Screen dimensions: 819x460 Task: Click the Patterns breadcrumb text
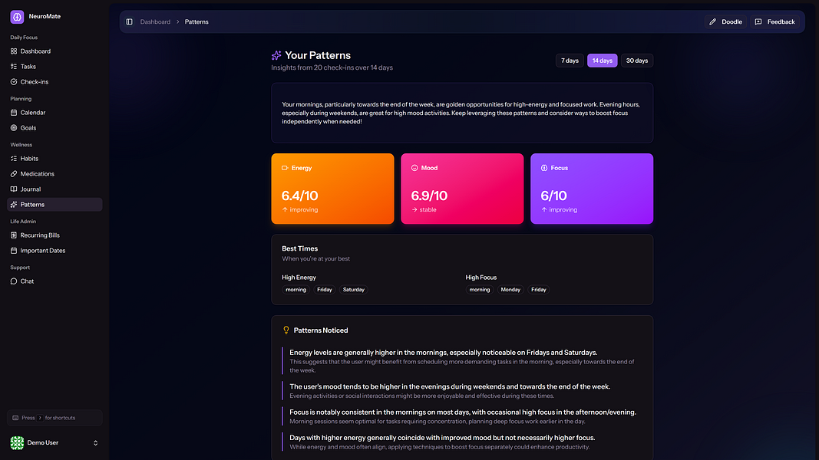coord(196,22)
